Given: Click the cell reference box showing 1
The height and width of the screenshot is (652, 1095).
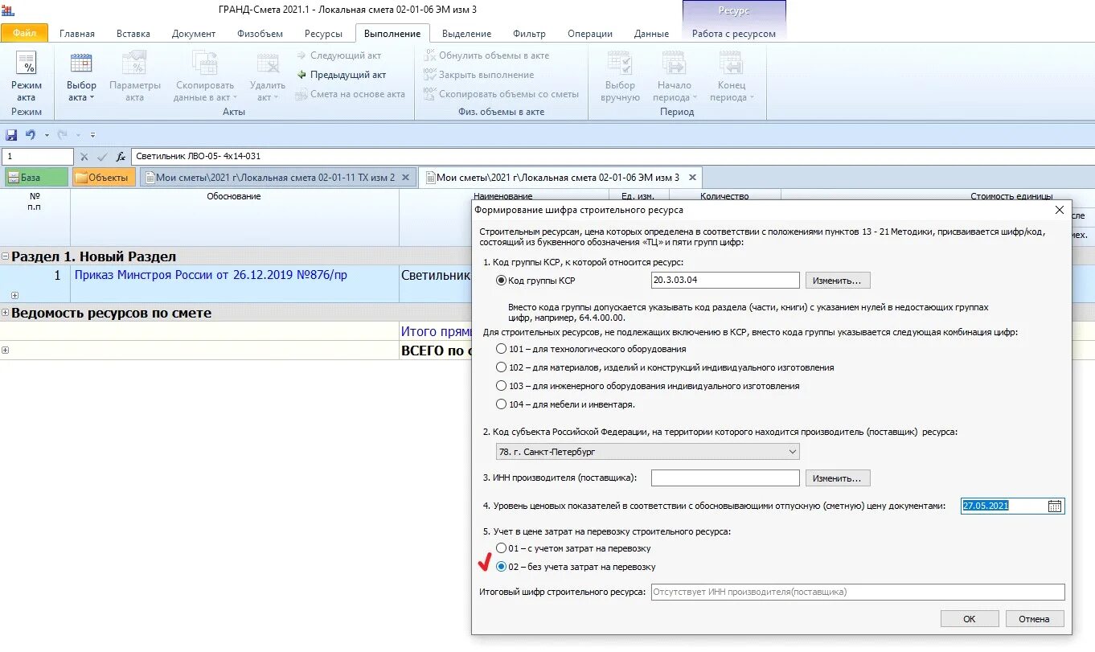Looking at the screenshot, I should [38, 157].
